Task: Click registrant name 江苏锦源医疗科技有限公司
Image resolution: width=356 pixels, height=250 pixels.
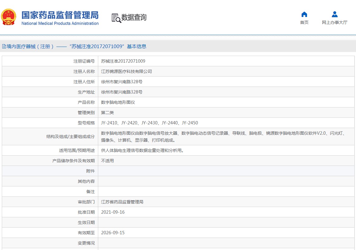Action: [126, 71]
